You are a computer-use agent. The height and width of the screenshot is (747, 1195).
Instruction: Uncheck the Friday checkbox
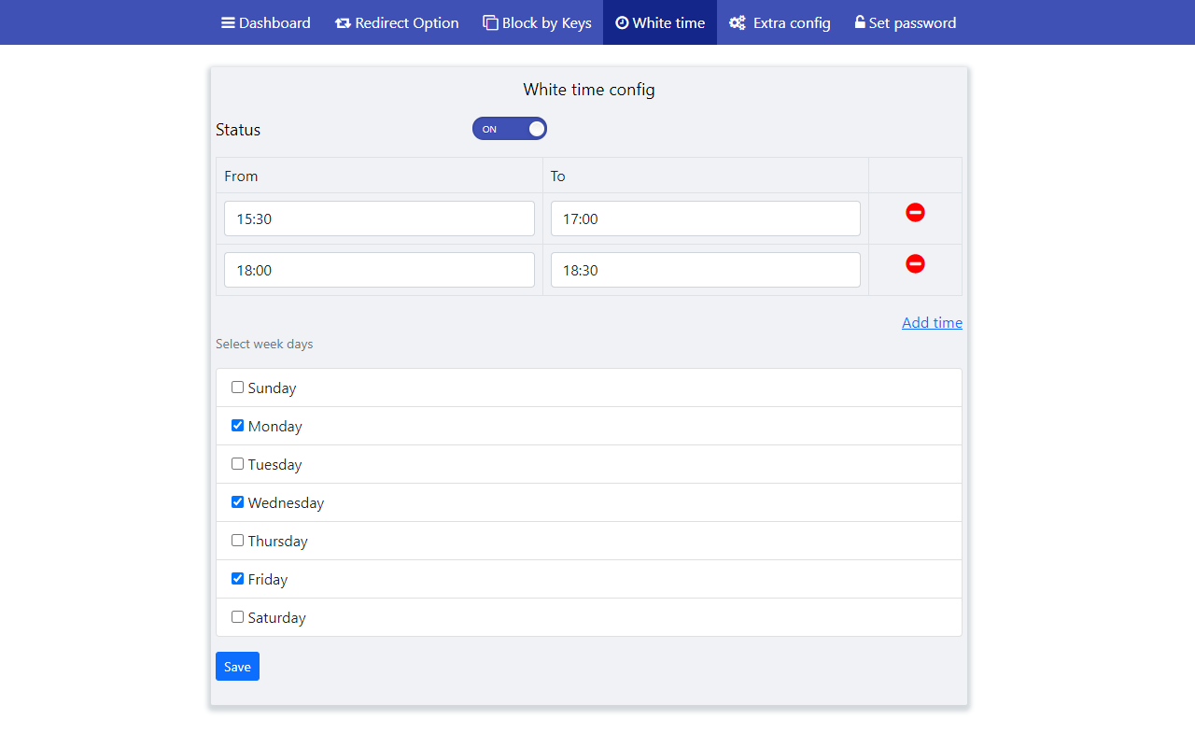pos(237,578)
